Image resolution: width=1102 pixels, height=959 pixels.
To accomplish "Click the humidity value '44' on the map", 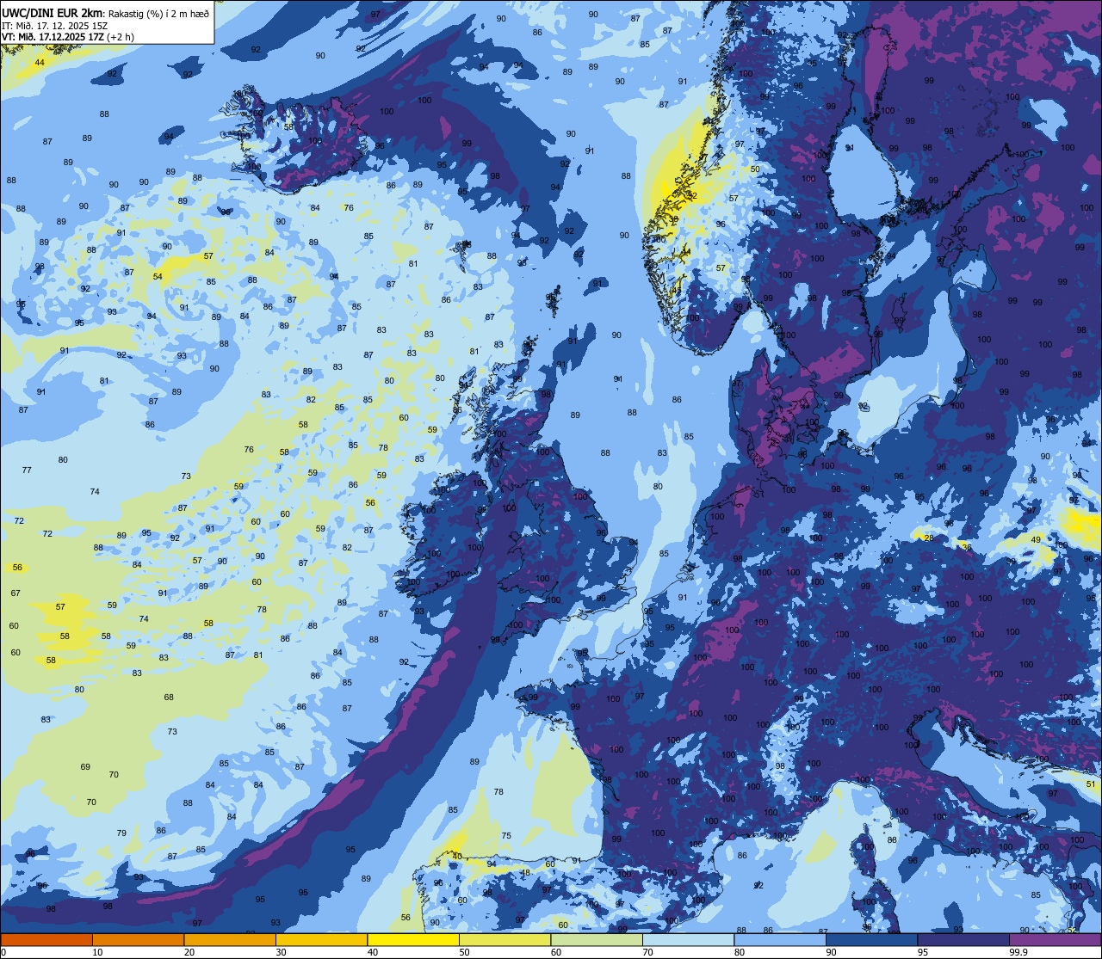I will (40, 63).
